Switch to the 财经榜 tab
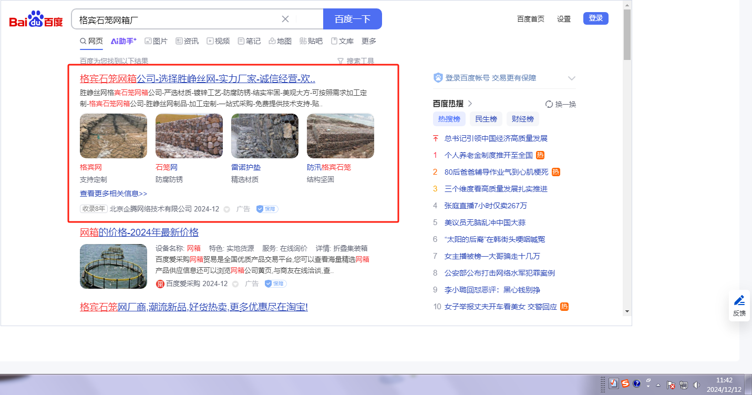 point(522,119)
